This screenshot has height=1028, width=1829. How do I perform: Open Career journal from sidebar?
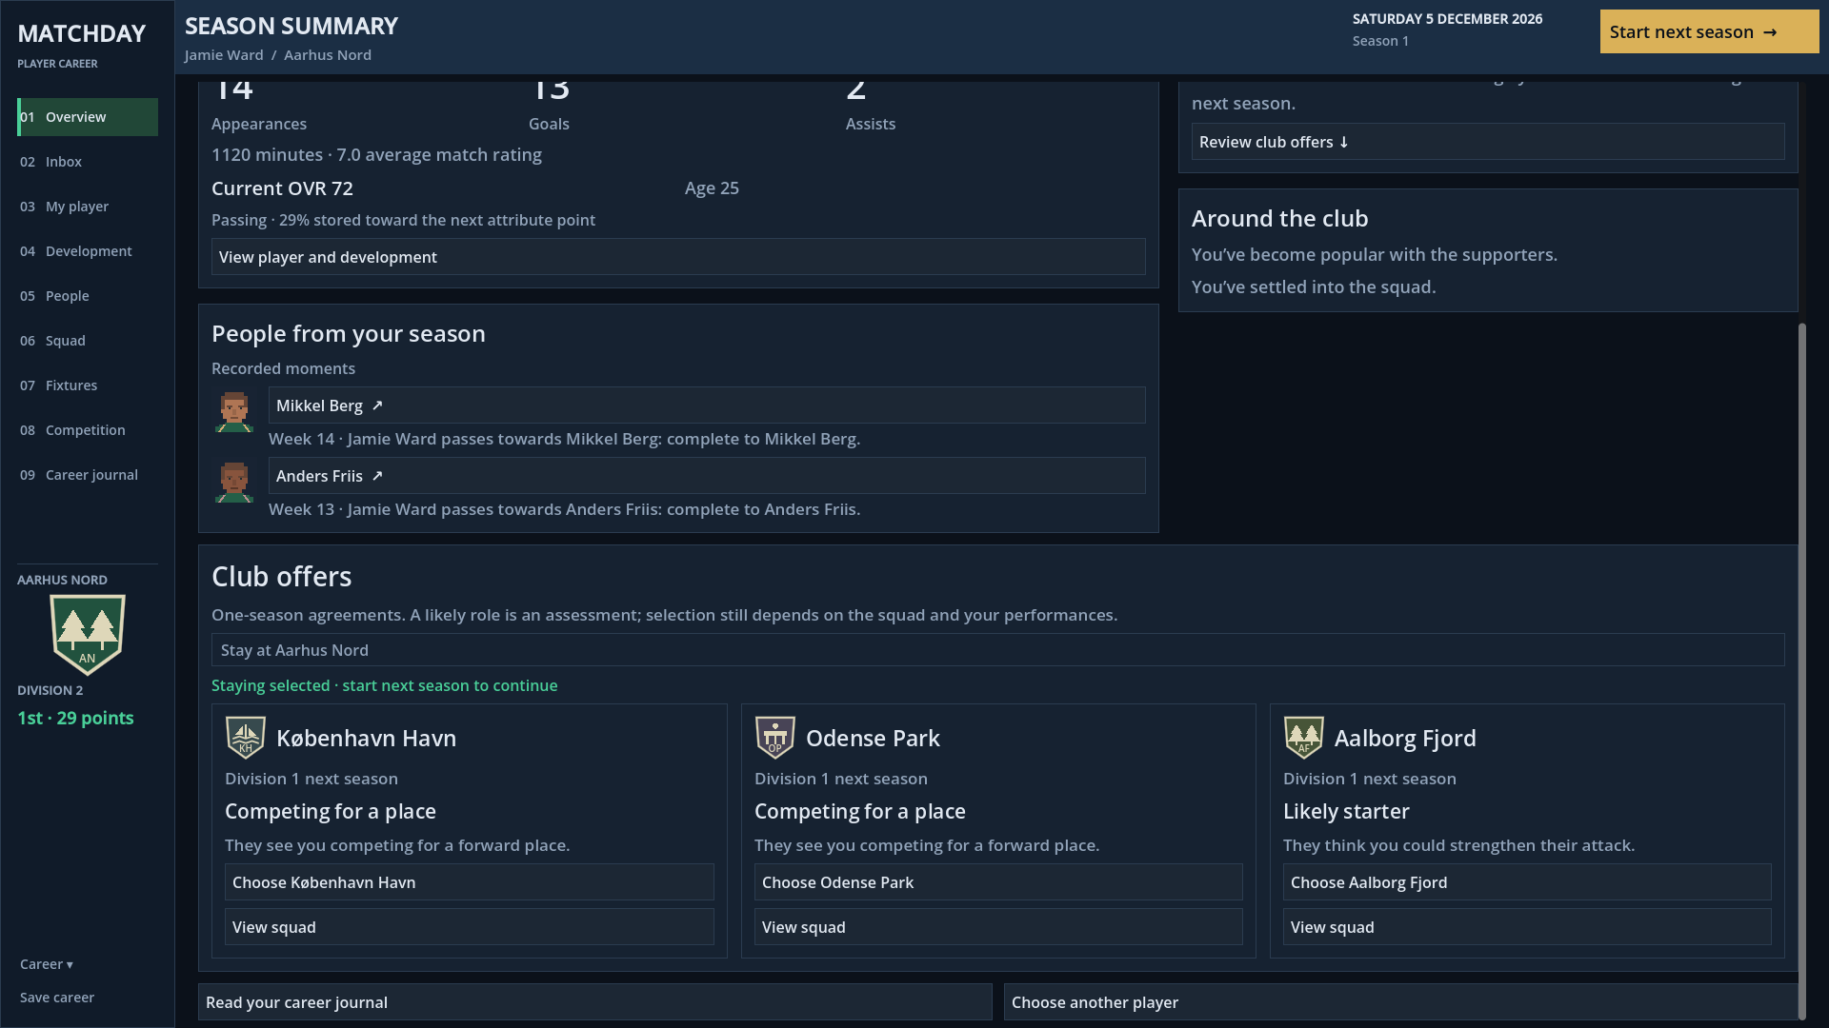pos(88,475)
